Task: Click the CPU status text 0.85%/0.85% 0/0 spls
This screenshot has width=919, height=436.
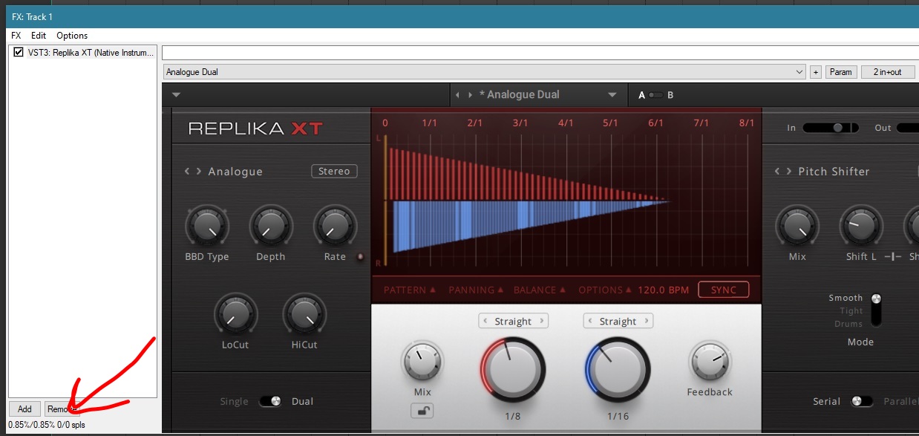Action: [x=46, y=426]
